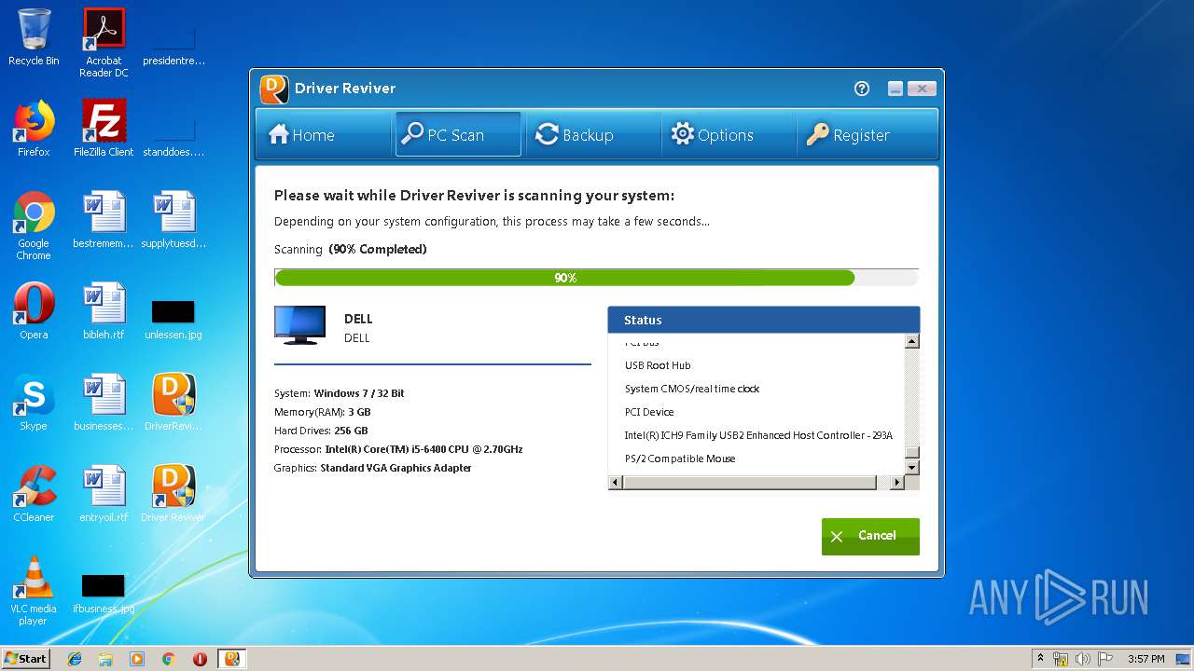
Task: Select 'USB Root Hub' in status list
Action: [658, 365]
